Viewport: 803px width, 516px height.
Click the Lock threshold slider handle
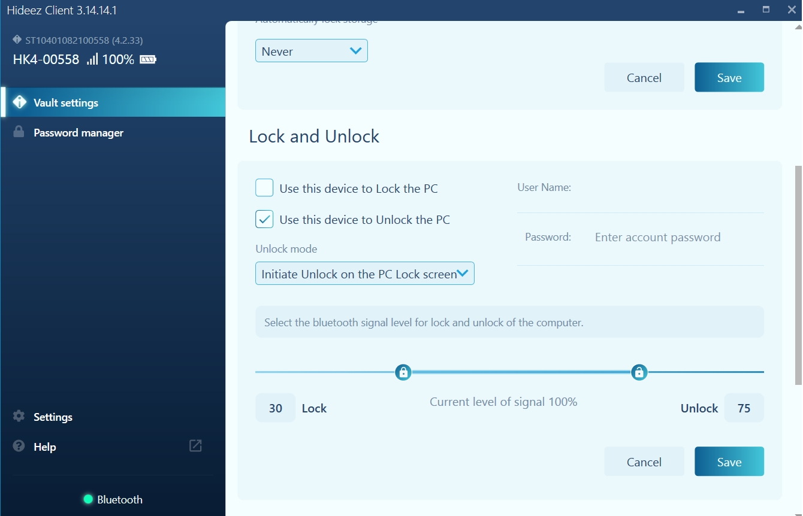[x=403, y=372]
